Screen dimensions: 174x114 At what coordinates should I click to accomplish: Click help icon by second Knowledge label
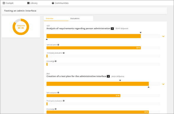[56, 109]
